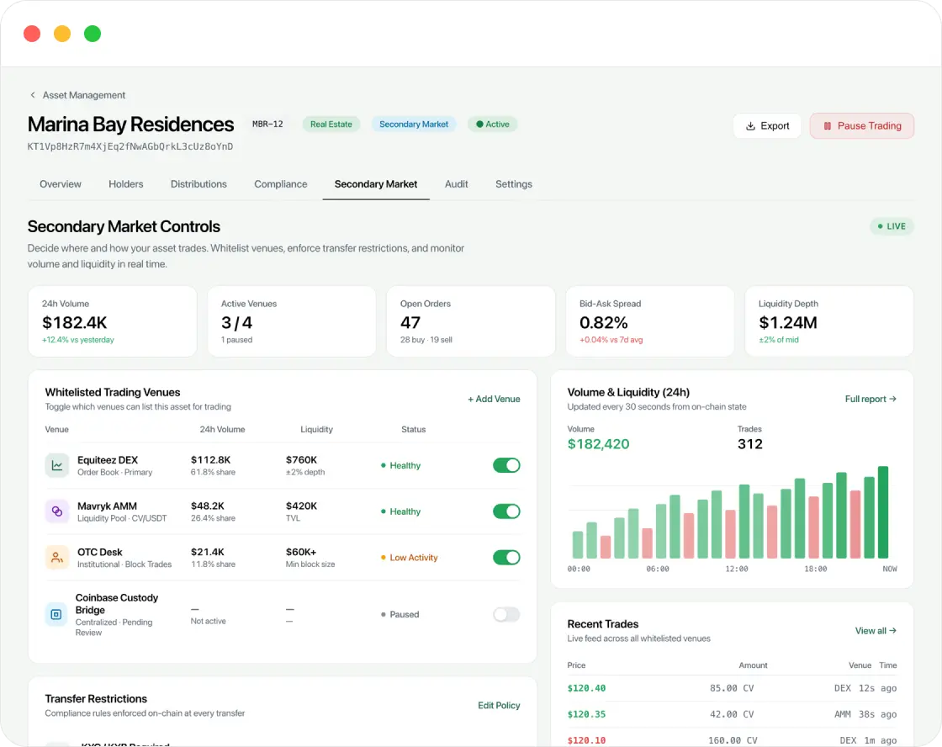Open the Overview tab

coord(60,184)
